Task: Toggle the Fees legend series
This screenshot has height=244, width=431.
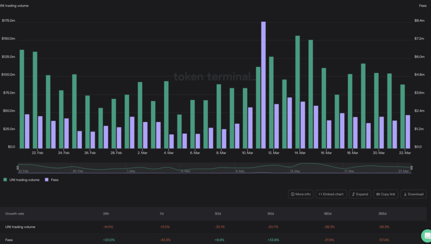Action: [51, 180]
